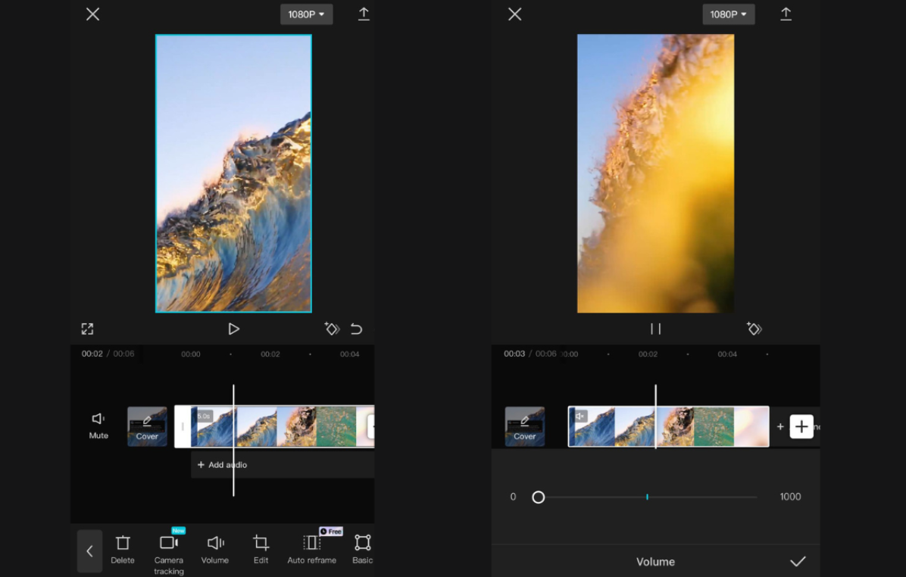
Task: Open the Cover editor in left screen
Action: click(147, 427)
